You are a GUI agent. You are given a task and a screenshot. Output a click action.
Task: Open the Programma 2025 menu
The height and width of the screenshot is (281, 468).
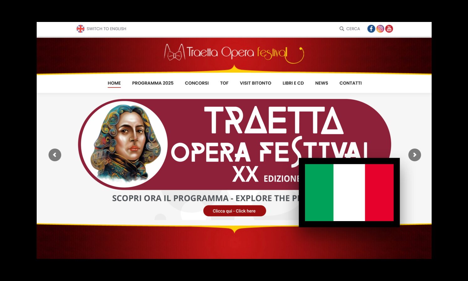click(x=153, y=83)
